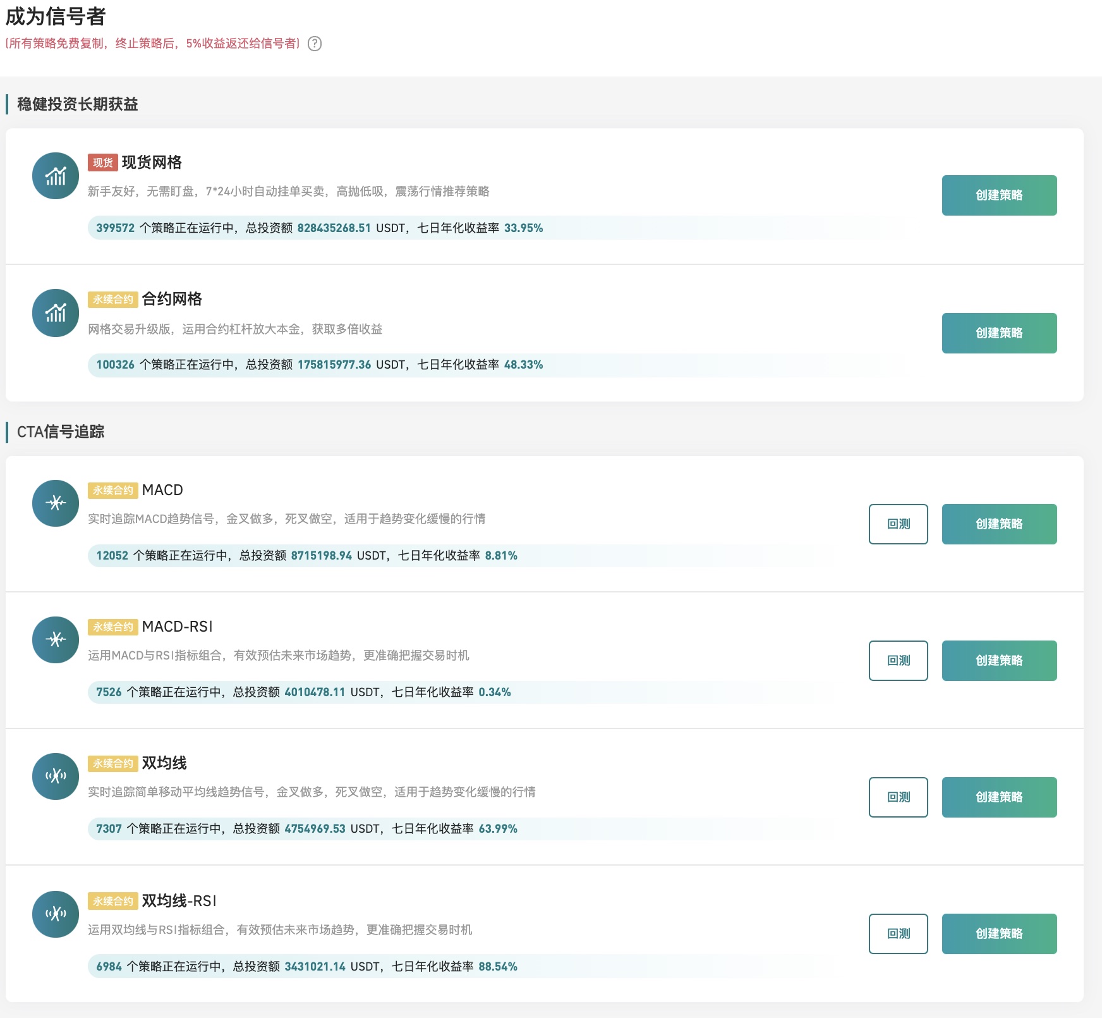
Task: Click the 永续合约 tag next to 双均线-RSI
Action: (x=113, y=902)
